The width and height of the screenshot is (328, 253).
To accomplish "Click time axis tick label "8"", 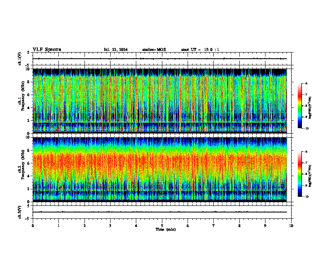I will click(239, 226).
